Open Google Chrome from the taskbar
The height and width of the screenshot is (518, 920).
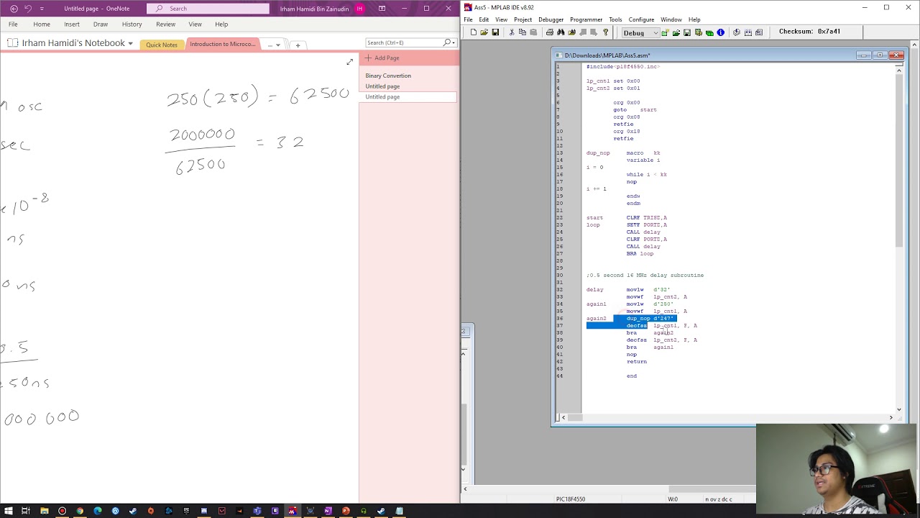pyautogui.click(x=80, y=511)
